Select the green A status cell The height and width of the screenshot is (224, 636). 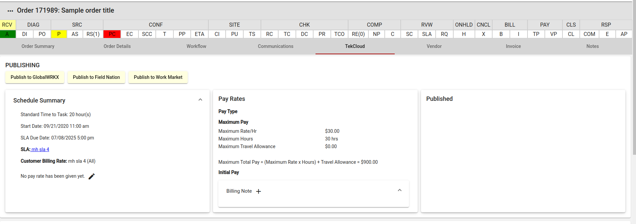point(8,34)
